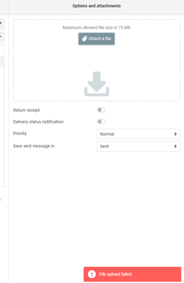Image resolution: width=184 pixels, height=283 pixels.
Task: Click the Priority dropdown arrow icon
Action: pos(175,134)
